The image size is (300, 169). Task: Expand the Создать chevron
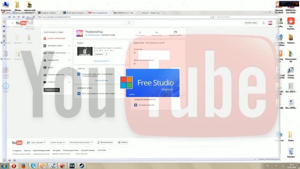(69, 82)
